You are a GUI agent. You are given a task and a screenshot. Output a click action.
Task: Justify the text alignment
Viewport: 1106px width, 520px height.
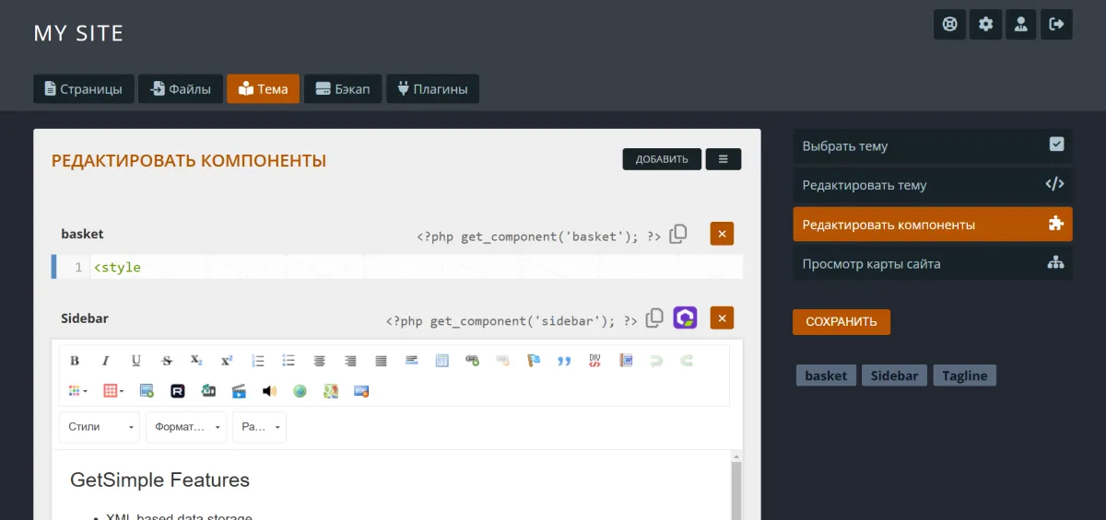point(381,361)
